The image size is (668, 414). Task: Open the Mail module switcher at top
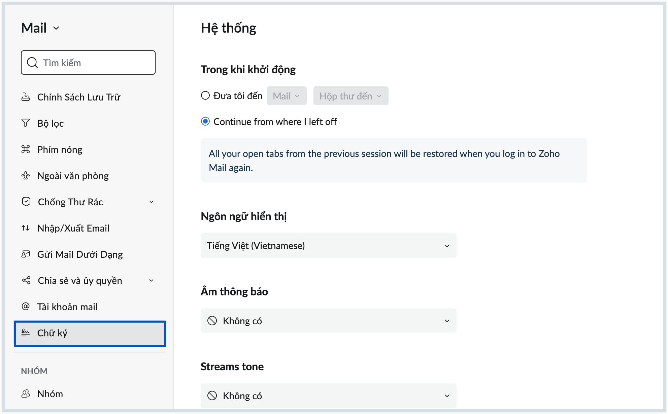[x=40, y=28]
